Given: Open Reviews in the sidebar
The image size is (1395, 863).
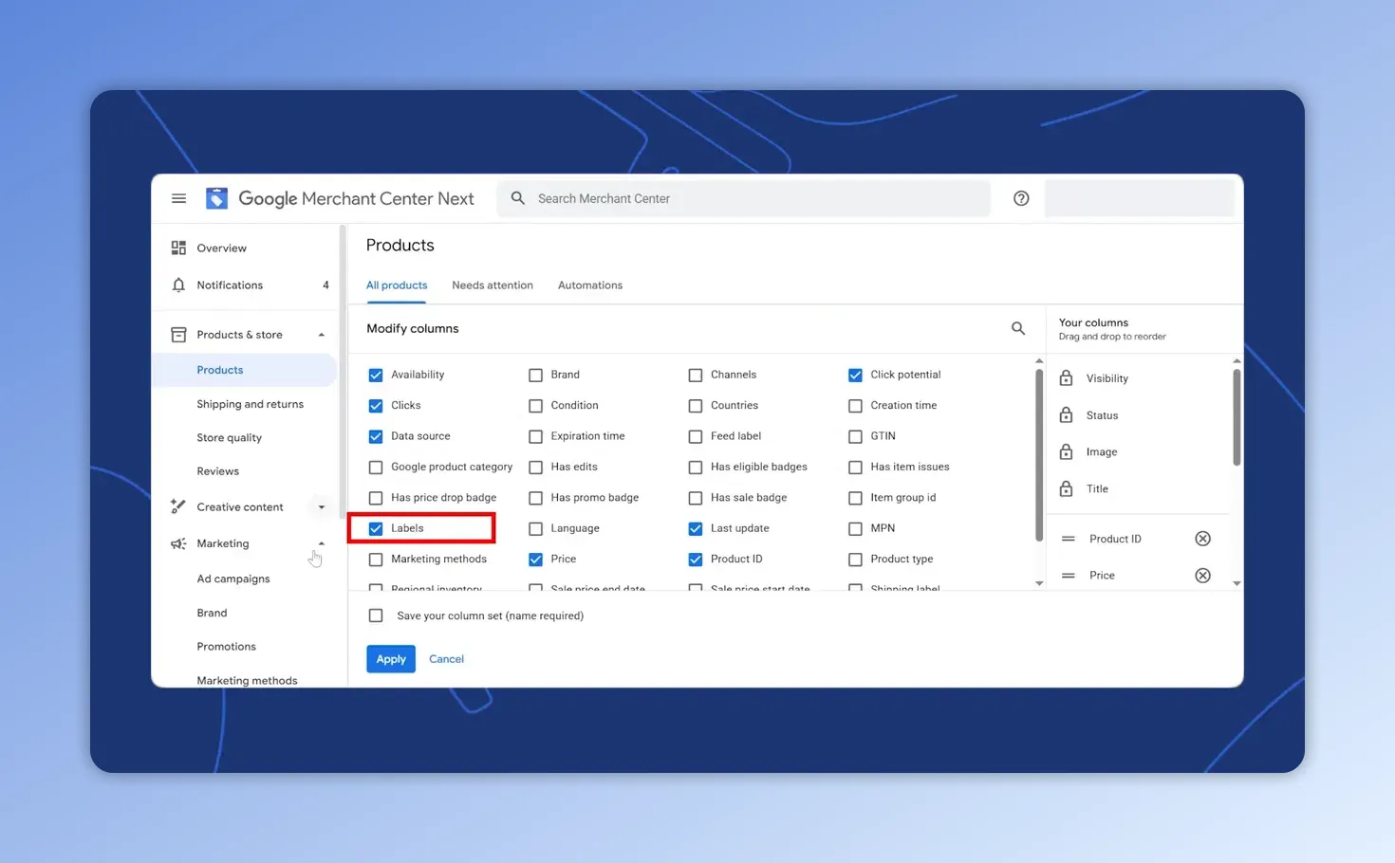Looking at the screenshot, I should coord(217,471).
